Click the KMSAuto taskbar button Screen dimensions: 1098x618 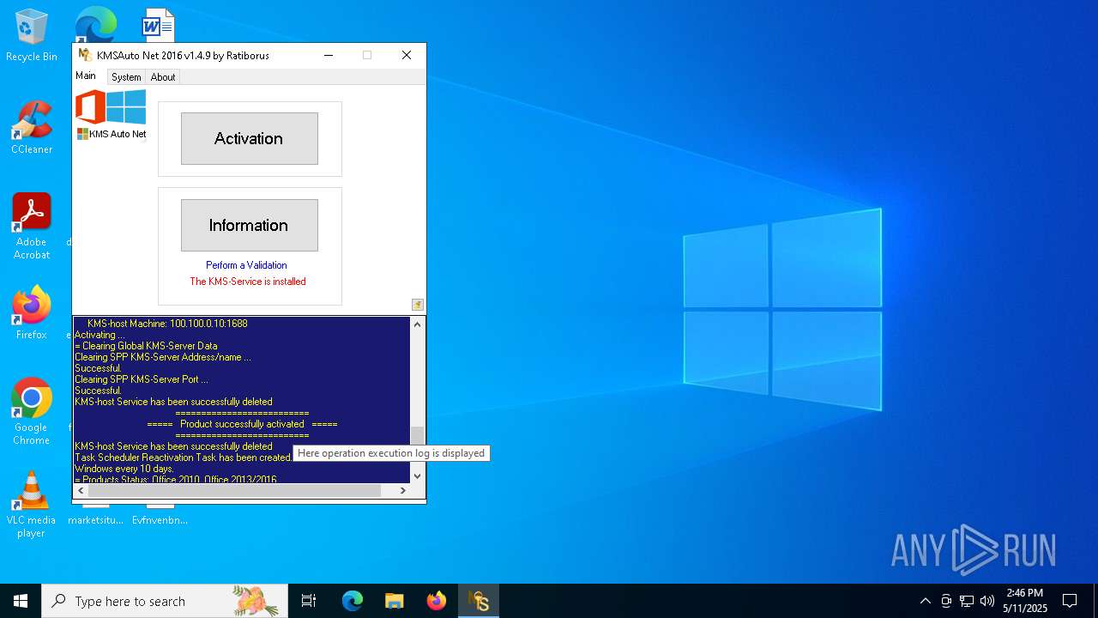pyautogui.click(x=479, y=601)
